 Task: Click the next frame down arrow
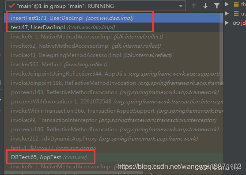click(205, 6)
